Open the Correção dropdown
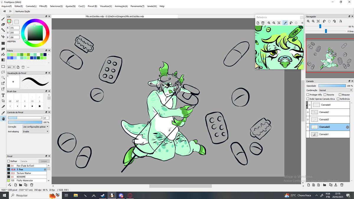 point(35,127)
